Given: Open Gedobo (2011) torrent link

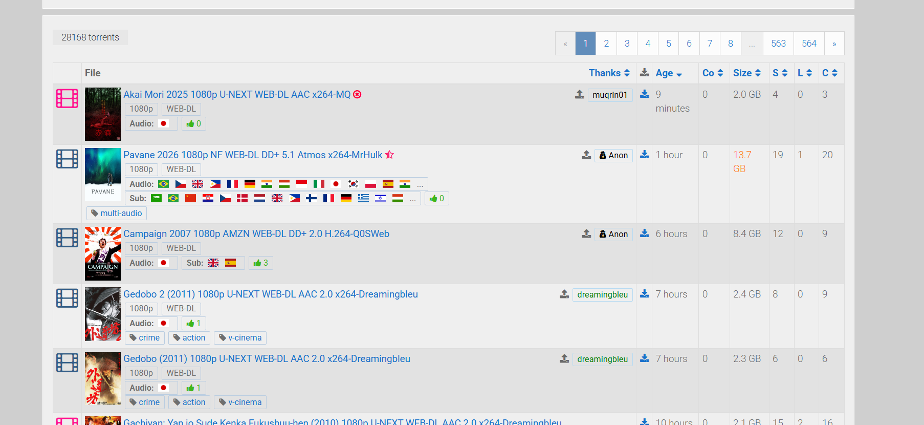Looking at the screenshot, I should click(x=267, y=358).
